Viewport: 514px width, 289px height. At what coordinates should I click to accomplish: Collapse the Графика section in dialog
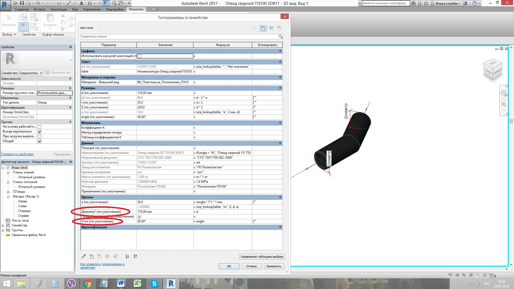[x=280, y=51]
